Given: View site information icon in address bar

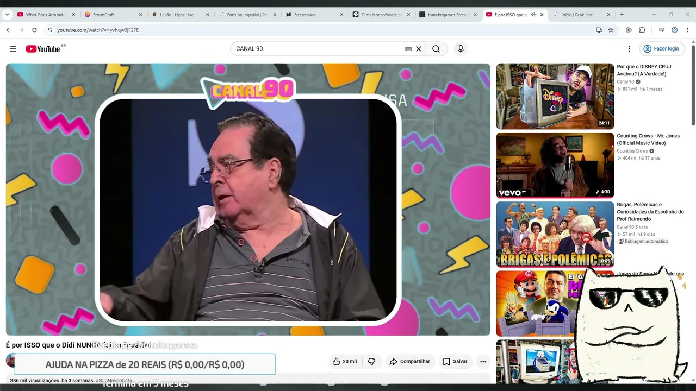Looking at the screenshot, I should [x=49, y=30].
